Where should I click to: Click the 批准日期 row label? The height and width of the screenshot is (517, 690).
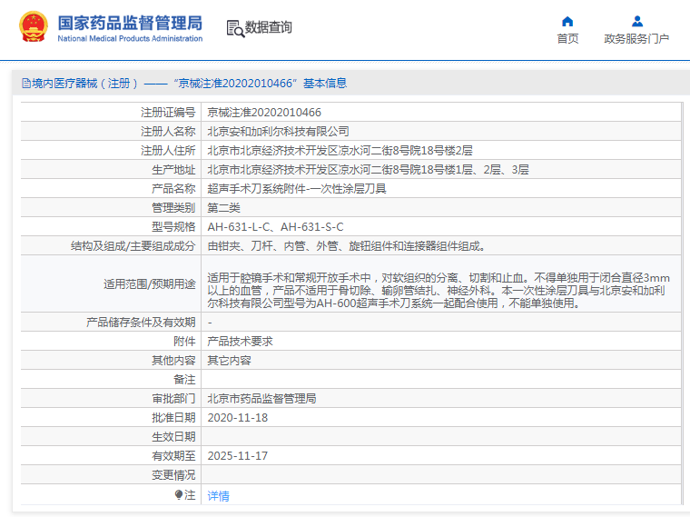pyautogui.click(x=173, y=417)
